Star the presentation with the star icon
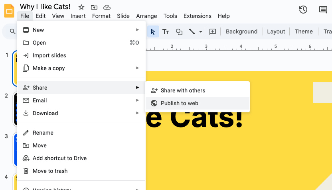 81,7
